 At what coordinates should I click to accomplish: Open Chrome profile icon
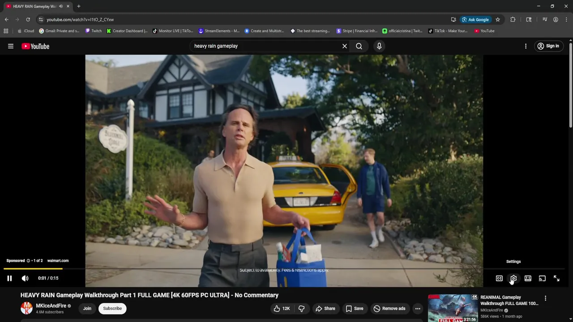tap(556, 20)
